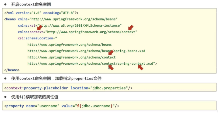This screenshot has width=218, height=113.
Task: Click the 'xmlns:xsi' attribute name
Action: (x=26, y=26)
